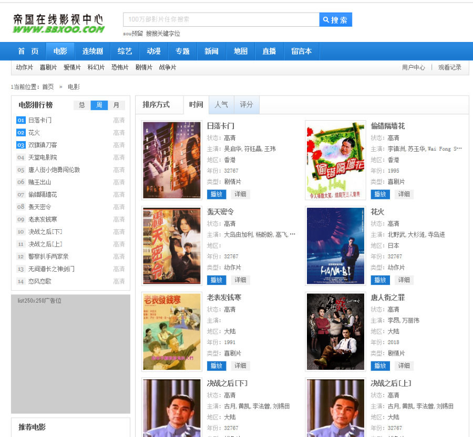Open 唐人街小炮勇闯伦敦 in the ranking list
Viewport: 473px width, 437px height.
click(54, 170)
